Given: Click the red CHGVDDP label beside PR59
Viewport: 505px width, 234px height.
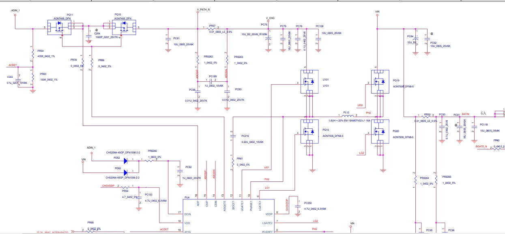Looking at the screenshot, I should tap(109, 187).
